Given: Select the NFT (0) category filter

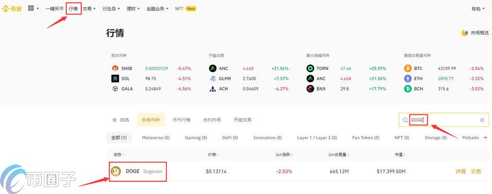Looking at the screenshot, I should click(402, 138).
